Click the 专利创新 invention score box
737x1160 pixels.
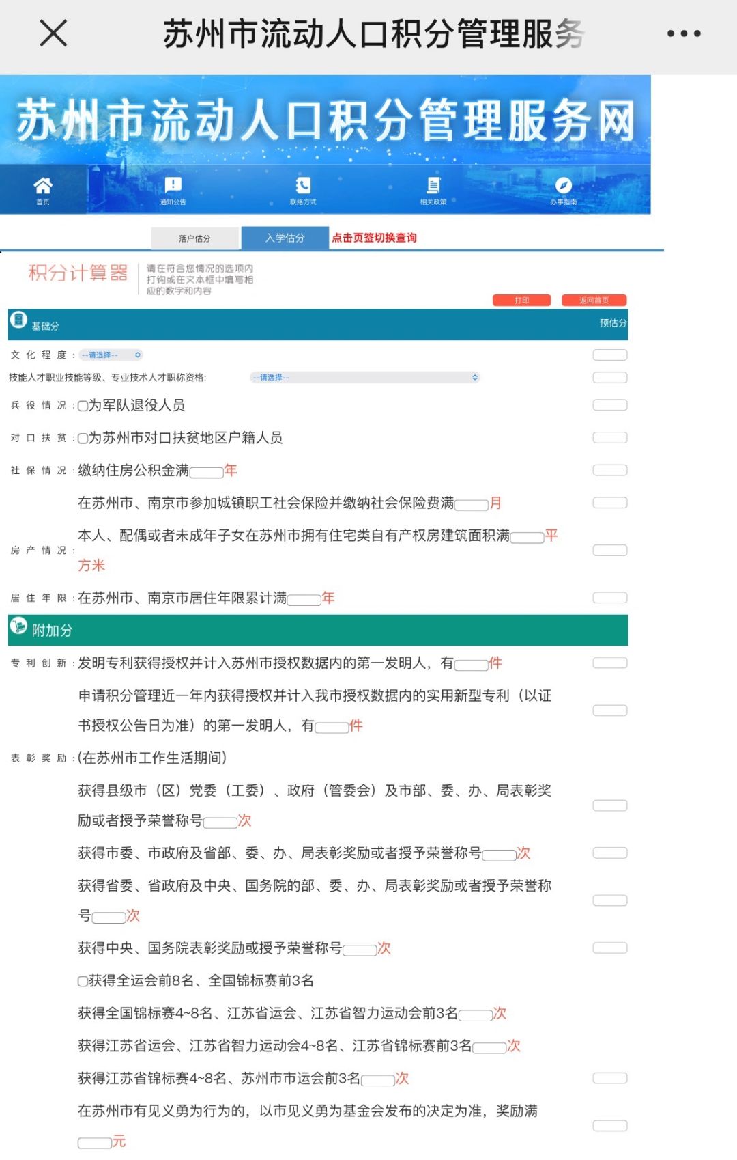click(x=610, y=663)
